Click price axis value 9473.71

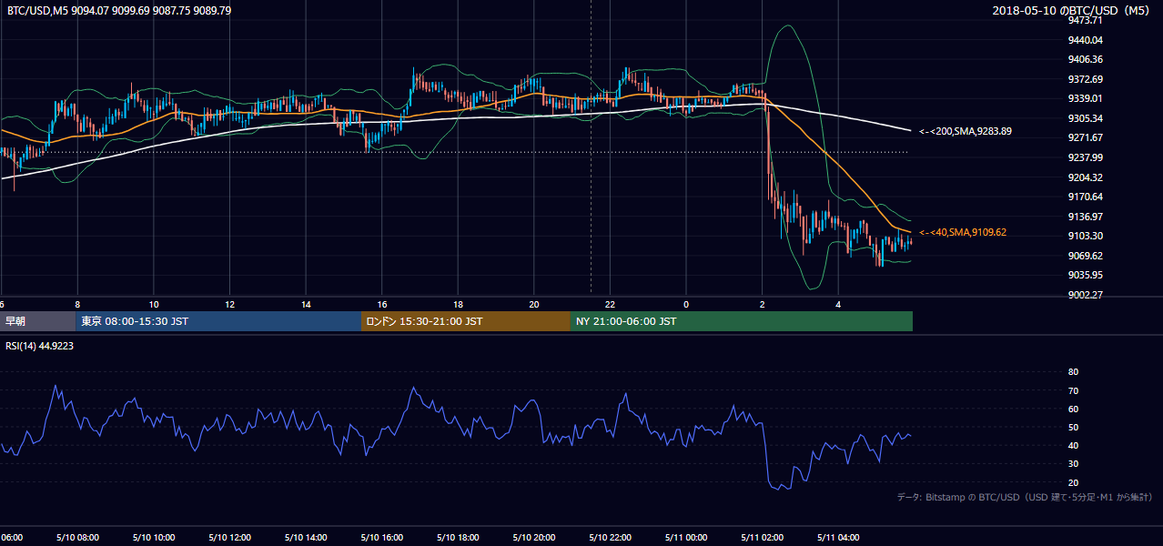[x=1085, y=20]
